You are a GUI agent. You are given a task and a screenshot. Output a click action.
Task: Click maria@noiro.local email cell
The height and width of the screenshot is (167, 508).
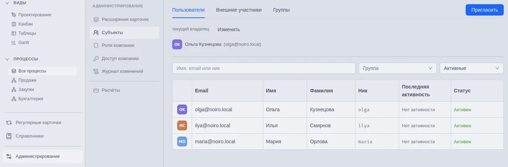[227, 142]
